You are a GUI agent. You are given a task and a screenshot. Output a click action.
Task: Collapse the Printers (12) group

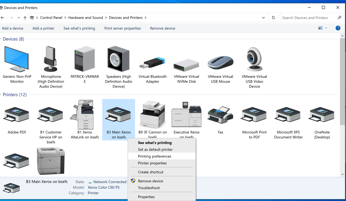click(x=1, y=95)
